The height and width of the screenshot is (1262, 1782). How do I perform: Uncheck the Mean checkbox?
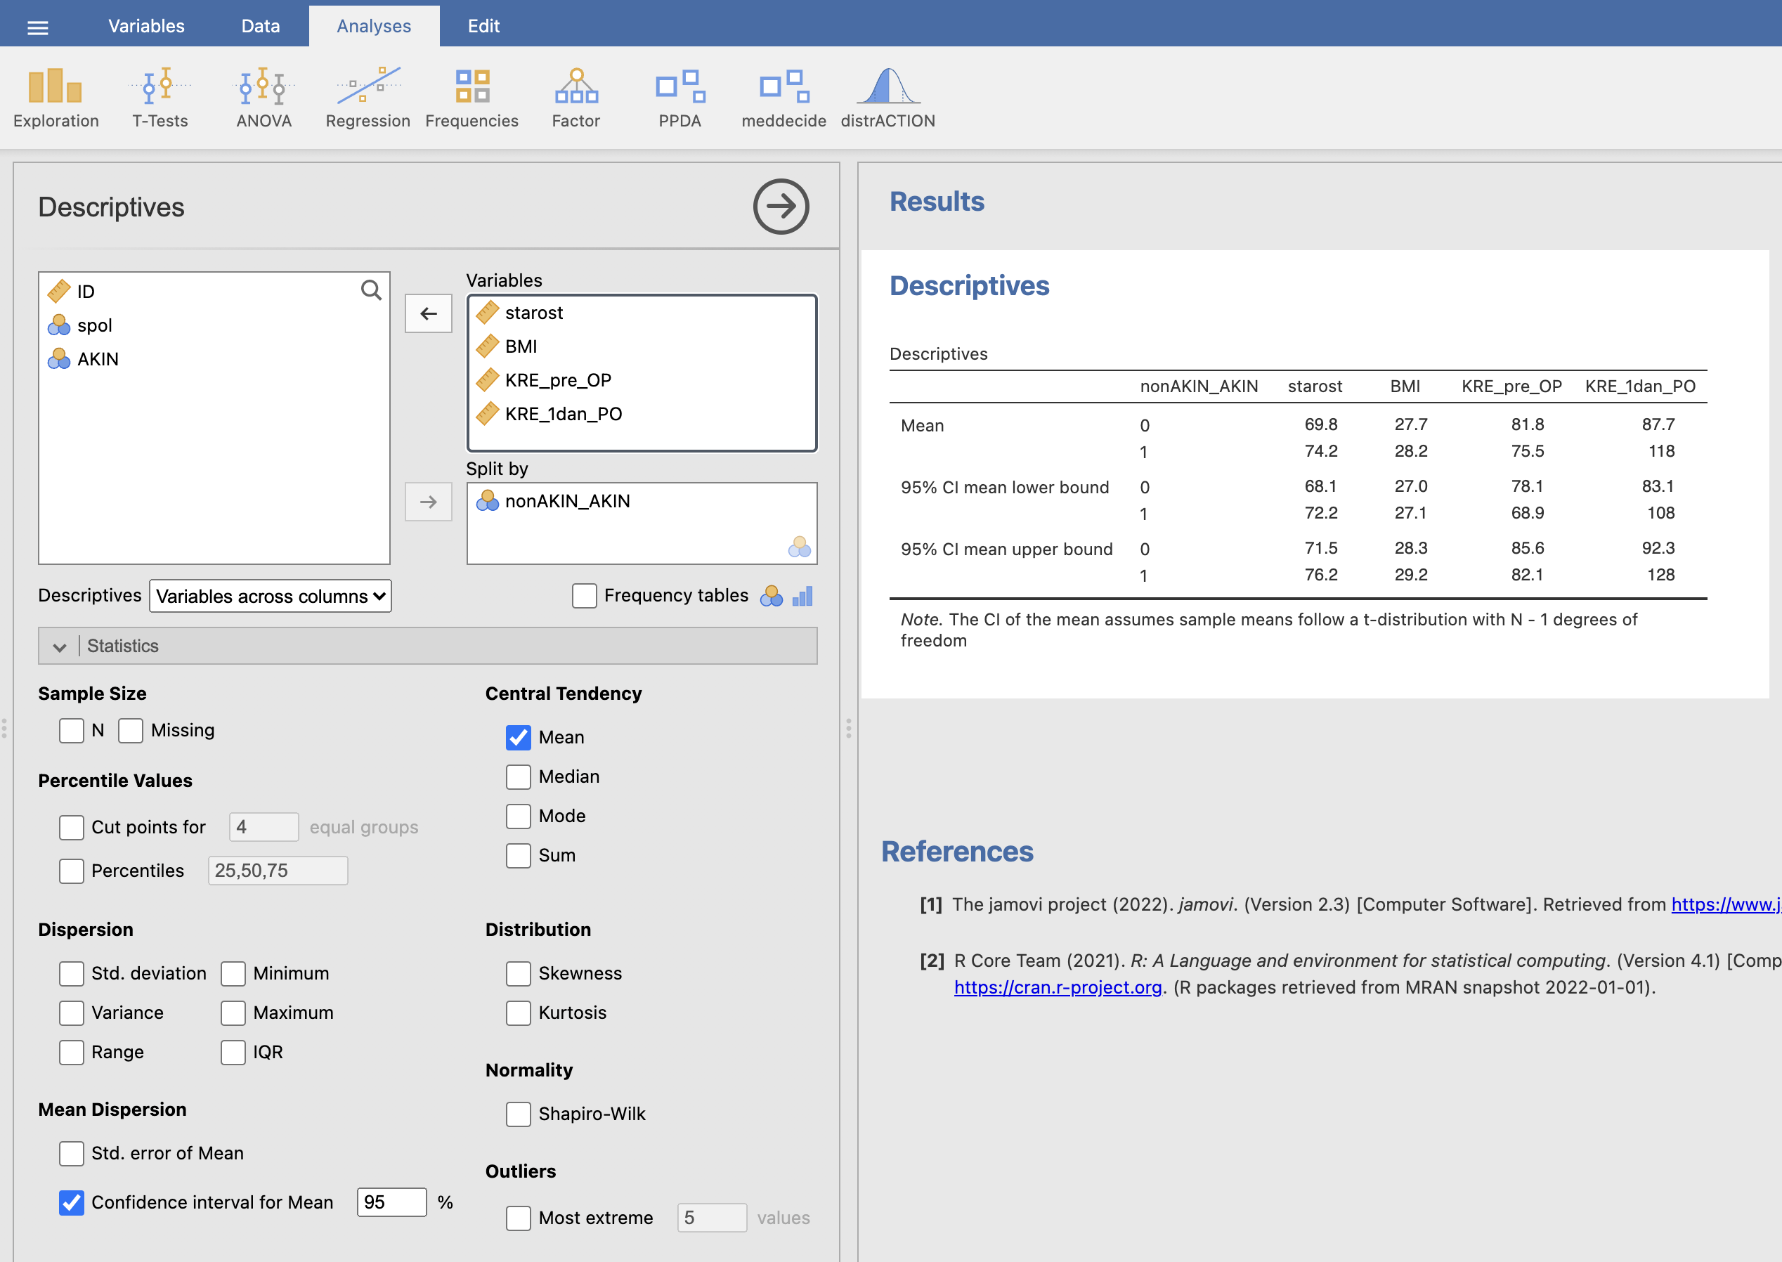click(x=519, y=738)
